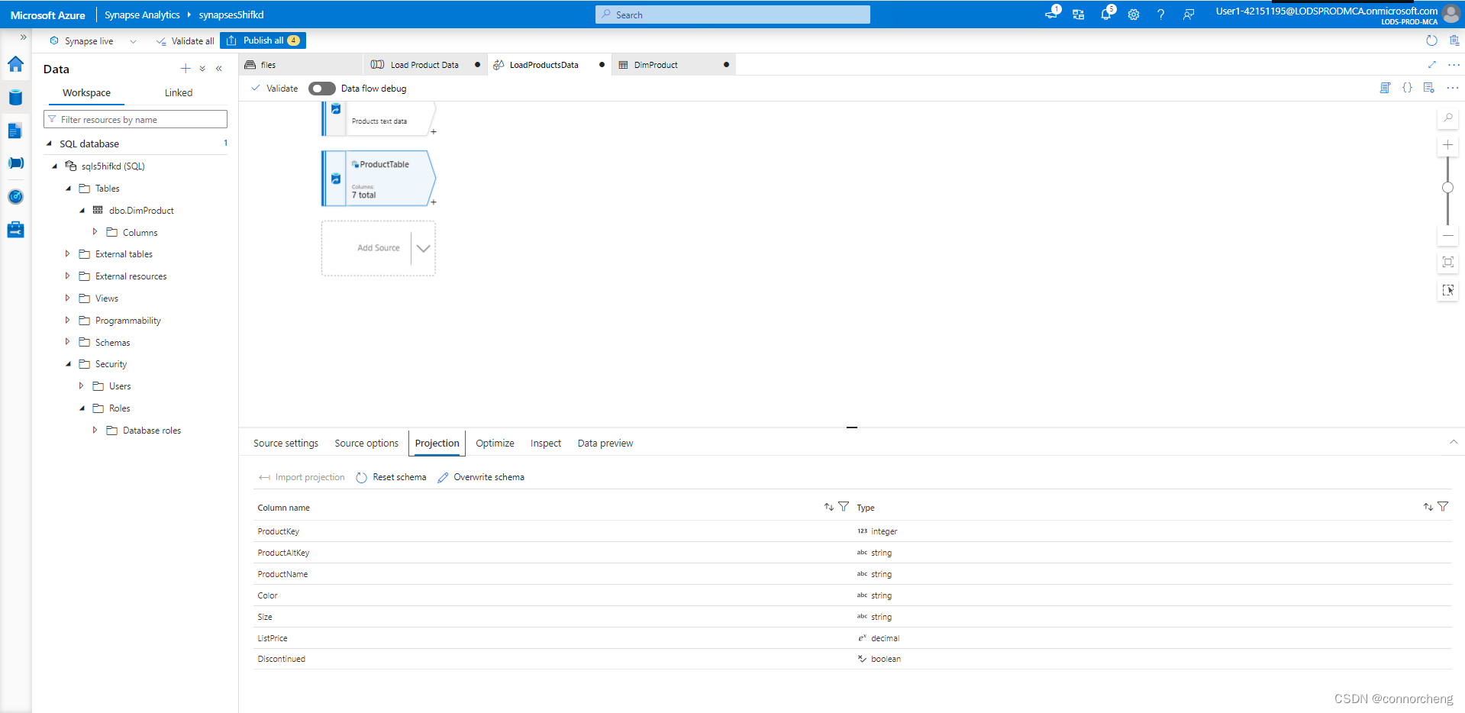This screenshot has width=1465, height=713.
Task: Open the Add Source dropdown arrow
Action: (x=424, y=248)
